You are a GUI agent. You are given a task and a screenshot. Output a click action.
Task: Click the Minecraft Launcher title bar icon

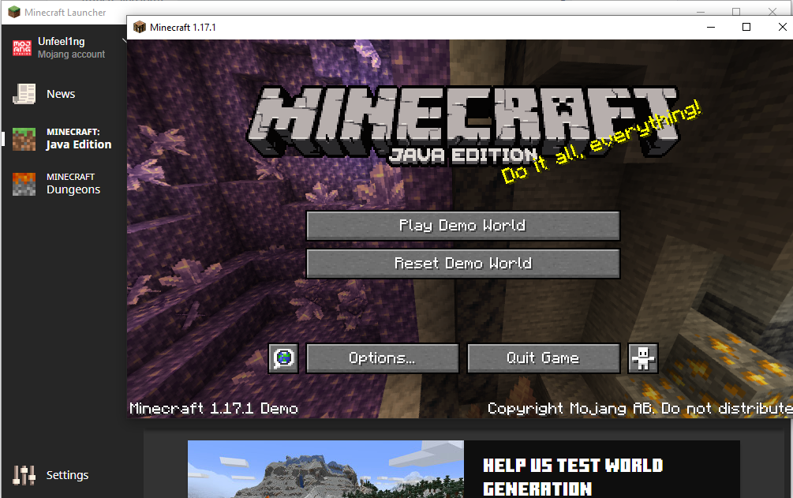(14, 12)
